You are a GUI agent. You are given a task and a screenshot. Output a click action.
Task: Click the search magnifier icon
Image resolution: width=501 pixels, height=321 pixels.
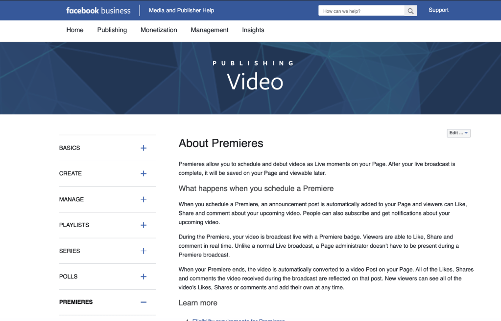410,11
